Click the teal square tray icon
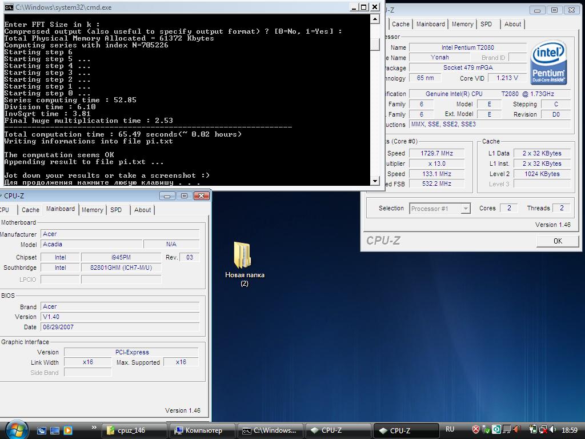Image resolution: width=585 pixels, height=439 pixels. point(496,430)
